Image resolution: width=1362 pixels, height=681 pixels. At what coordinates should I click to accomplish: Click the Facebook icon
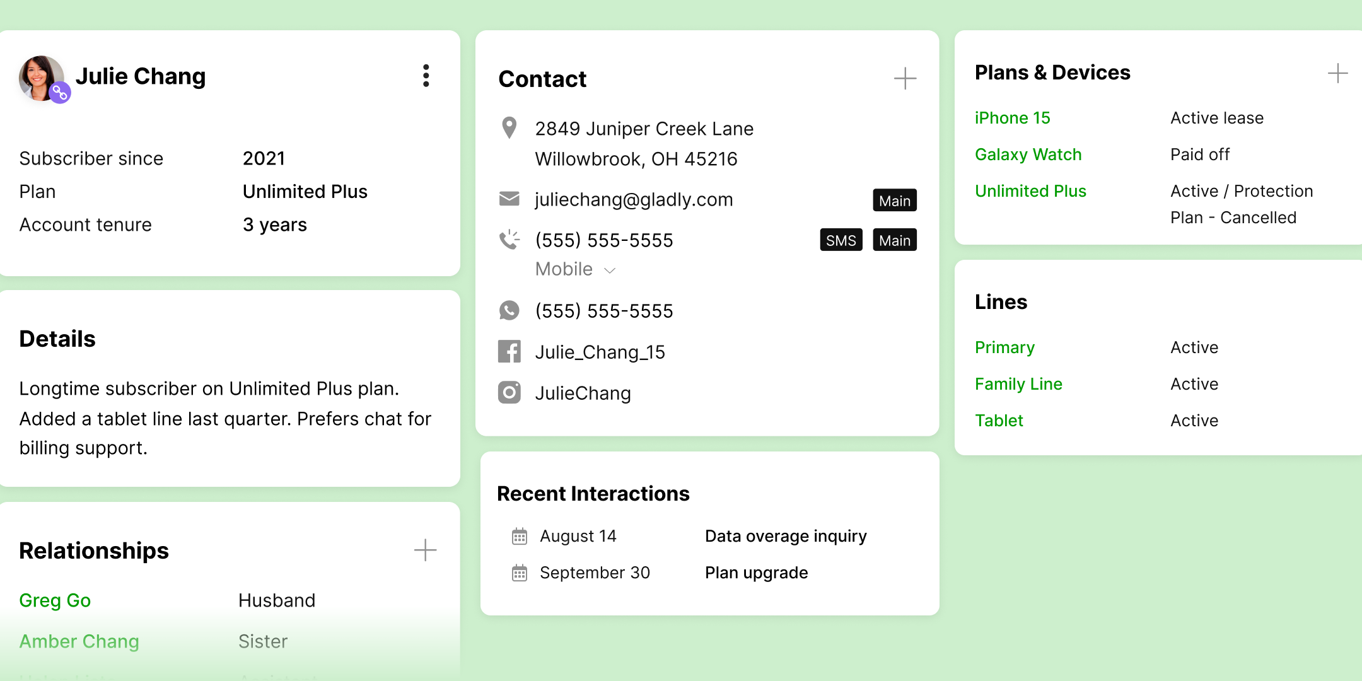[x=509, y=351]
